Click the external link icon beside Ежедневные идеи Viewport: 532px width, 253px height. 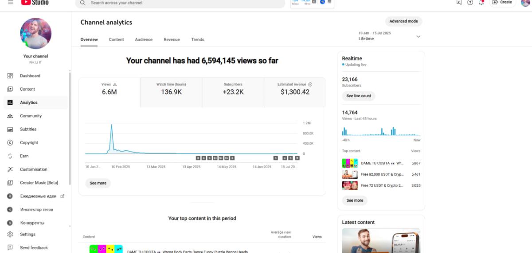63,196
